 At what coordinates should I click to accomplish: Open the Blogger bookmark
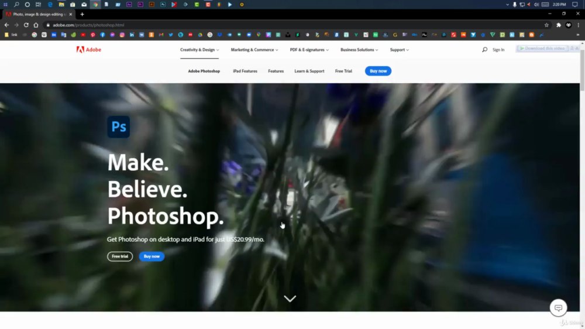pyautogui.click(x=532, y=35)
